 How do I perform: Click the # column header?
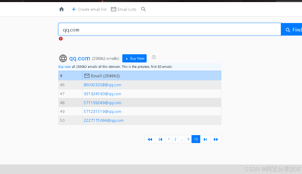tap(71, 75)
